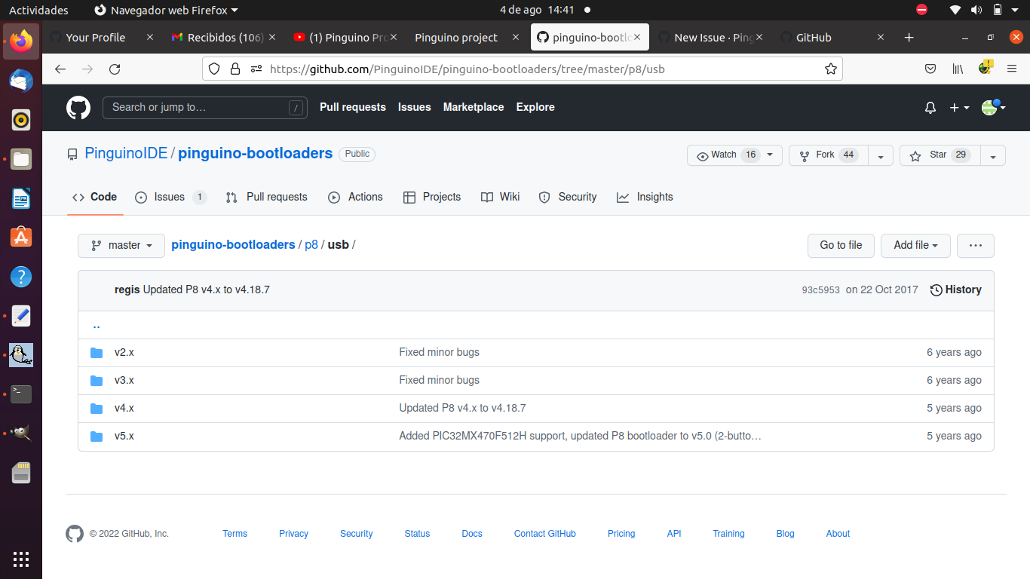Open the Pocket save icon
Screen dimensions: 1030x579
point(930,69)
